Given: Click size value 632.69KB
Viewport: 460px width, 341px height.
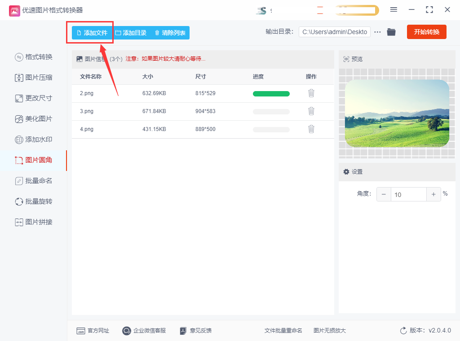Looking at the screenshot, I should pyautogui.click(x=154, y=93).
